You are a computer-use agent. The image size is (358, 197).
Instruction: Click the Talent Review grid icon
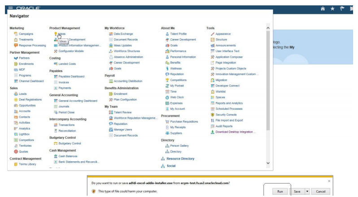pos(111,112)
